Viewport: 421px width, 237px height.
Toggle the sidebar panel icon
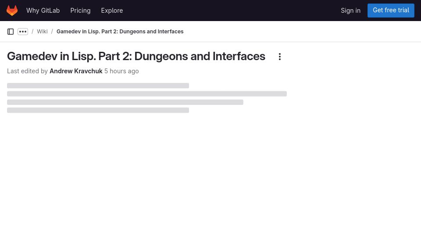[11, 32]
